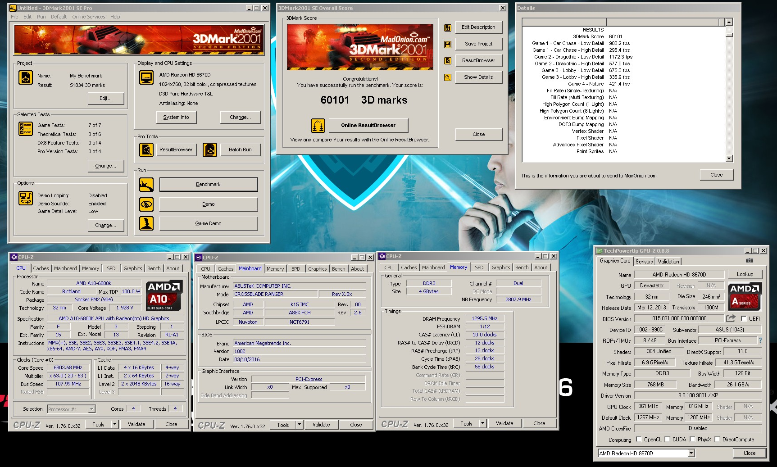The width and height of the screenshot is (777, 467).
Task: Click the Save Project floppy icon
Action: click(448, 45)
